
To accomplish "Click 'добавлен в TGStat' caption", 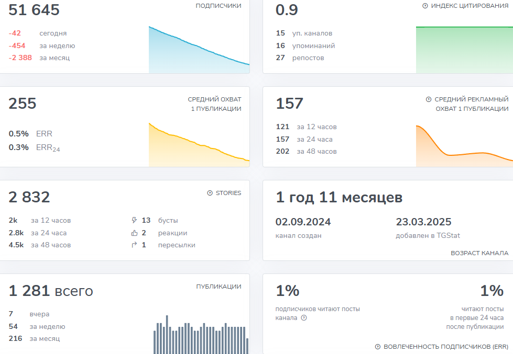I will coord(428,235).
